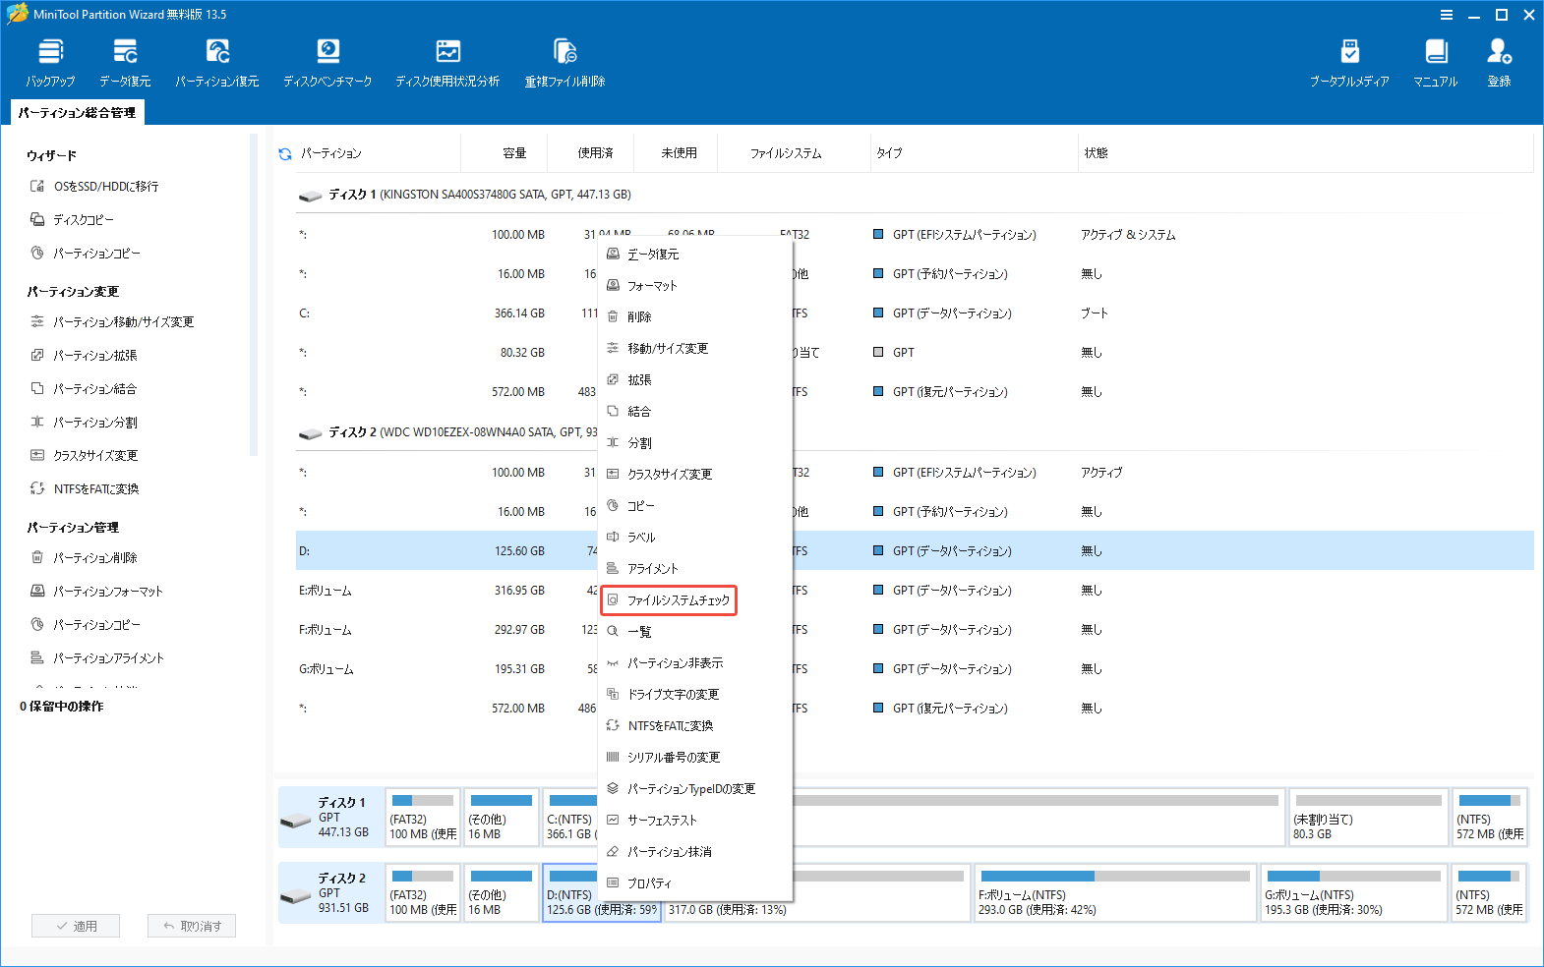The image size is (1544, 967).
Task: Select OSをSSD/HDDに移行 wizard
Action: click(x=94, y=186)
